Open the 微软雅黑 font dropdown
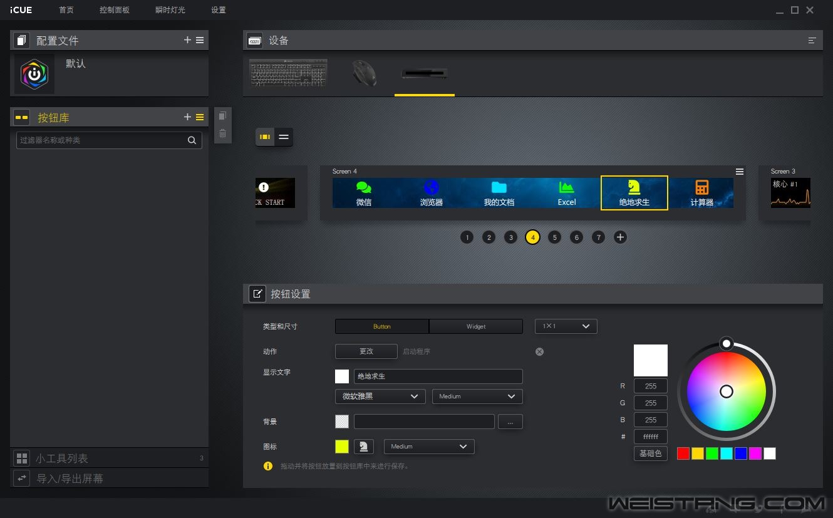The height and width of the screenshot is (518, 833). click(x=380, y=396)
